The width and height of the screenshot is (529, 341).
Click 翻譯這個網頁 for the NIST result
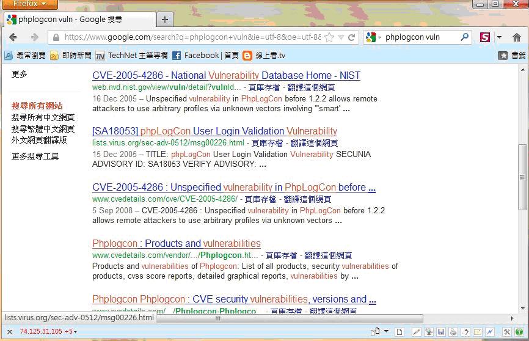[x=311, y=87]
